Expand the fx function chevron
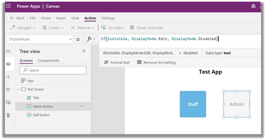 [94, 39]
